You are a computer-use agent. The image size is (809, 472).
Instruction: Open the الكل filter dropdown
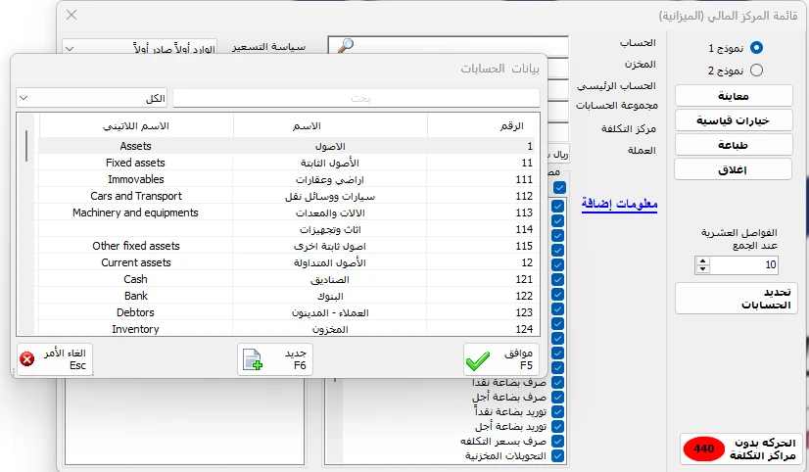(x=92, y=98)
